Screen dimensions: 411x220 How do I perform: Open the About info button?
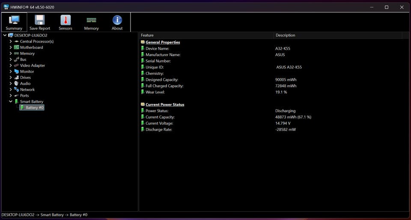[117, 22]
